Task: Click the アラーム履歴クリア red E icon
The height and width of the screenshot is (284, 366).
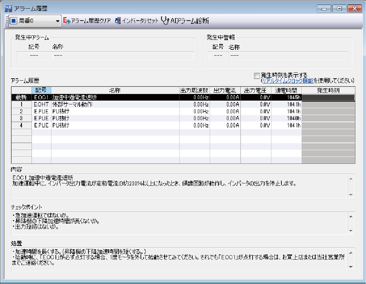Action: pos(66,21)
